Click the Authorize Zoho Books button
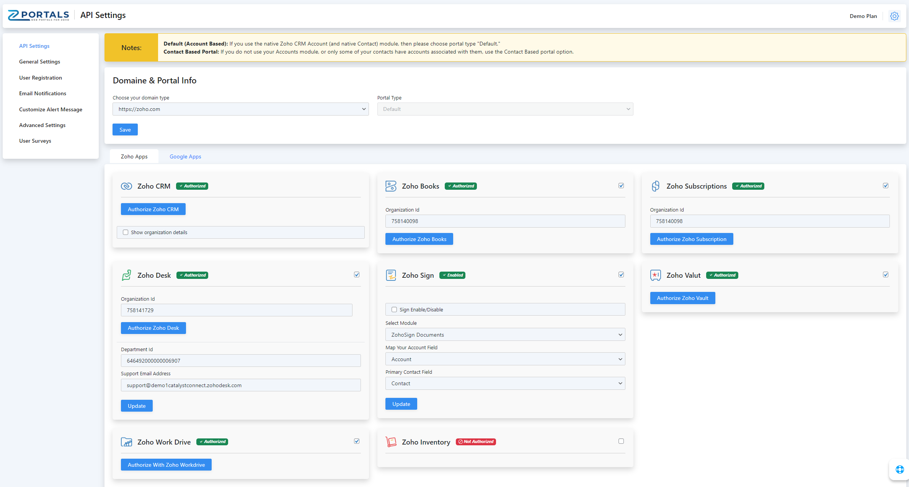 [419, 239]
